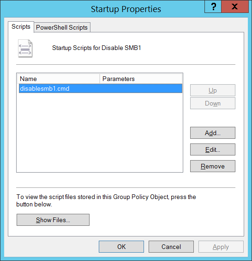
Task: Close the Startup Properties dialog
Action: [x=235, y=6]
